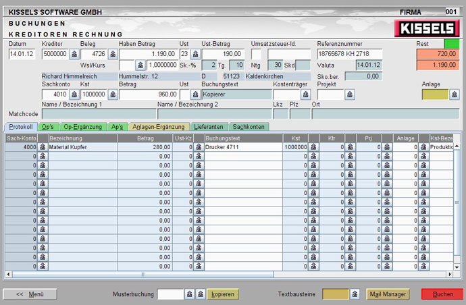Click the Rest value 720,00
Viewport: 466px width, 305px height.
[438, 54]
